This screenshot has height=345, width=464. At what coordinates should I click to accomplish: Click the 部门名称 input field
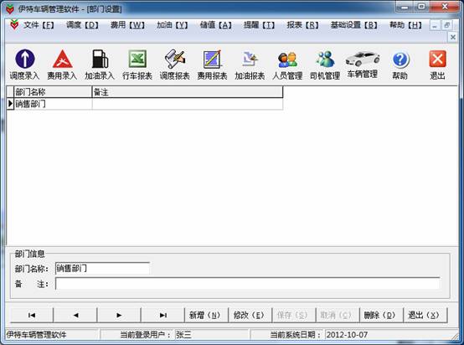[x=102, y=269]
